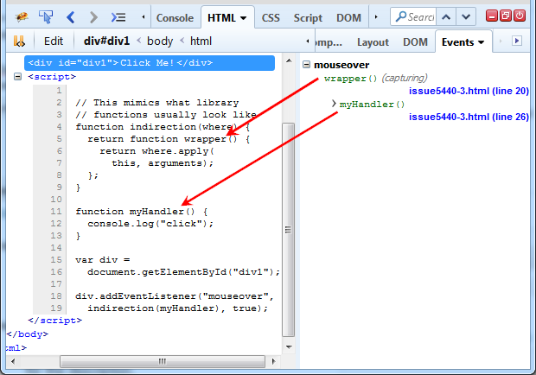Click the closing </script> tag
Screen dimensions: 536x375
[x=55, y=321]
